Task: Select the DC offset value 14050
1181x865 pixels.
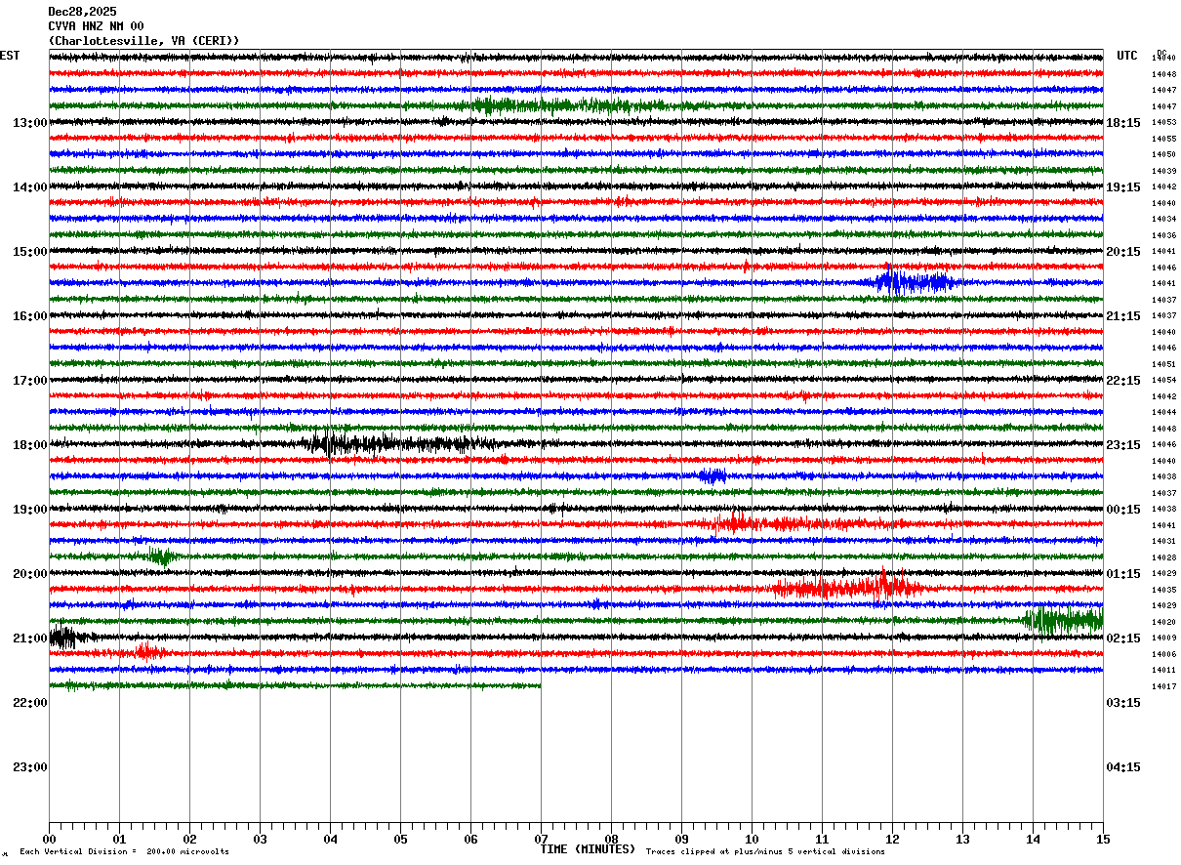Action: point(1163,155)
